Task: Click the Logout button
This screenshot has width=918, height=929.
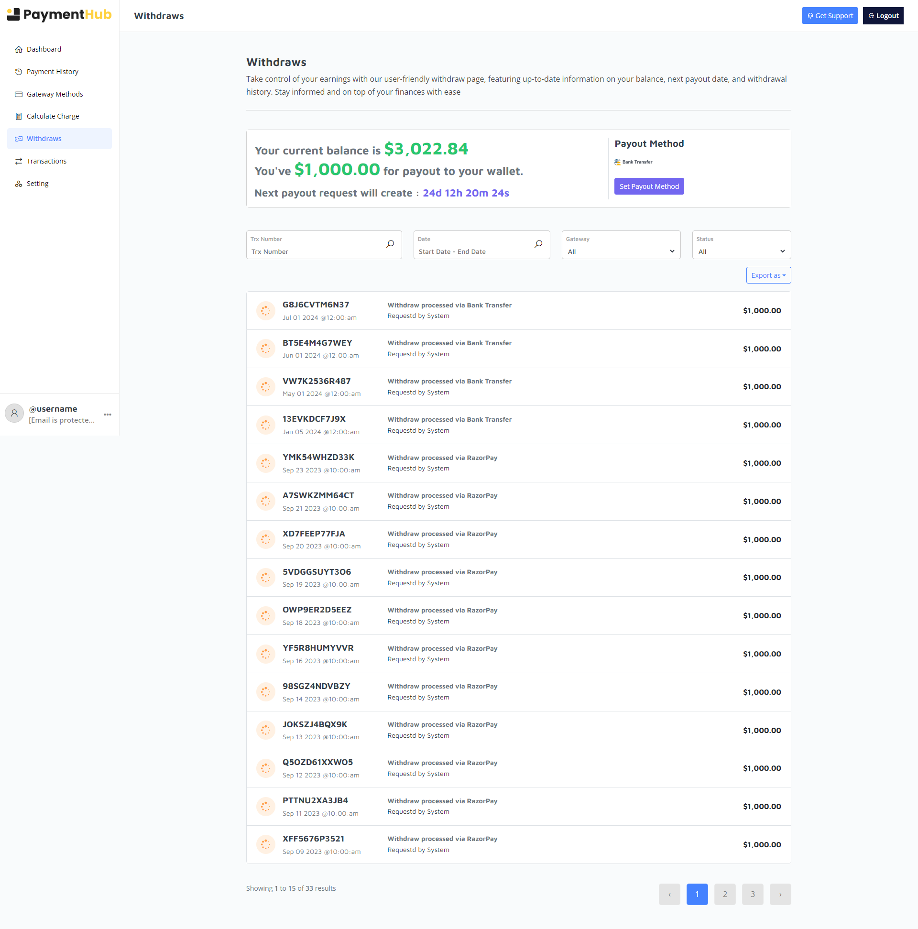Action: coord(883,16)
